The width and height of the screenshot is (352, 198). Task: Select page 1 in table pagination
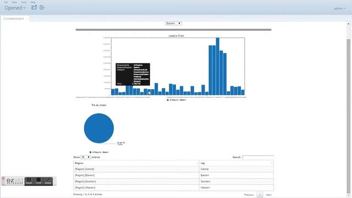(x=260, y=195)
